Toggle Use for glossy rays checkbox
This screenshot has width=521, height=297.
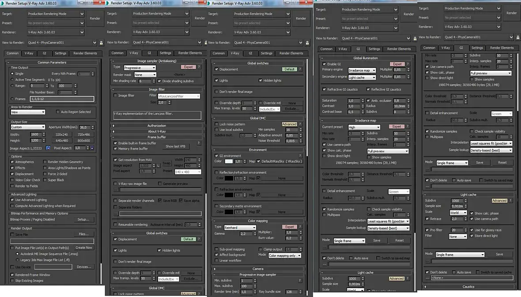[472, 230]
